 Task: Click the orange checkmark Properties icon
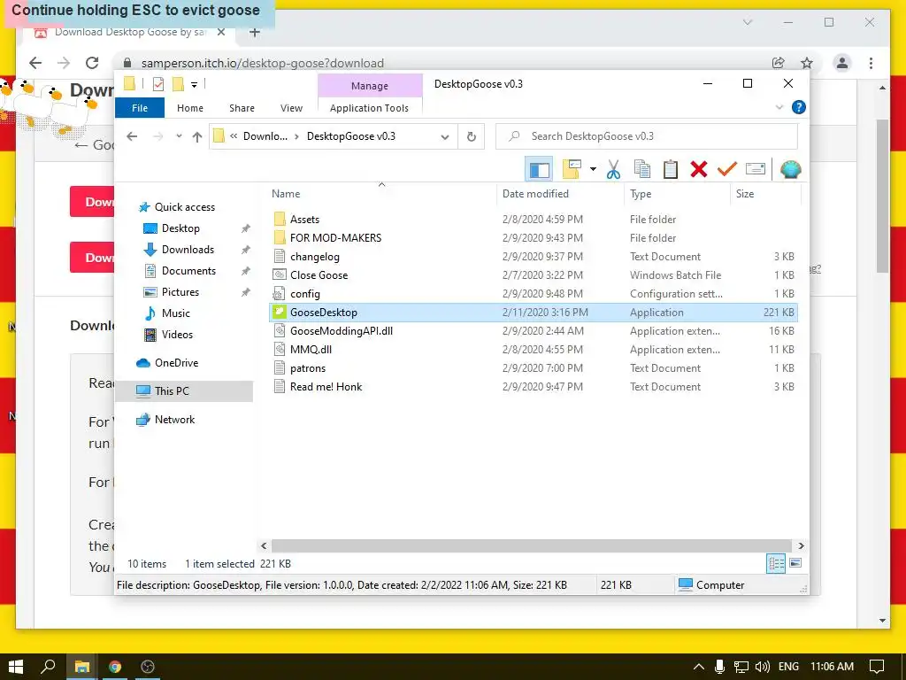(x=727, y=169)
